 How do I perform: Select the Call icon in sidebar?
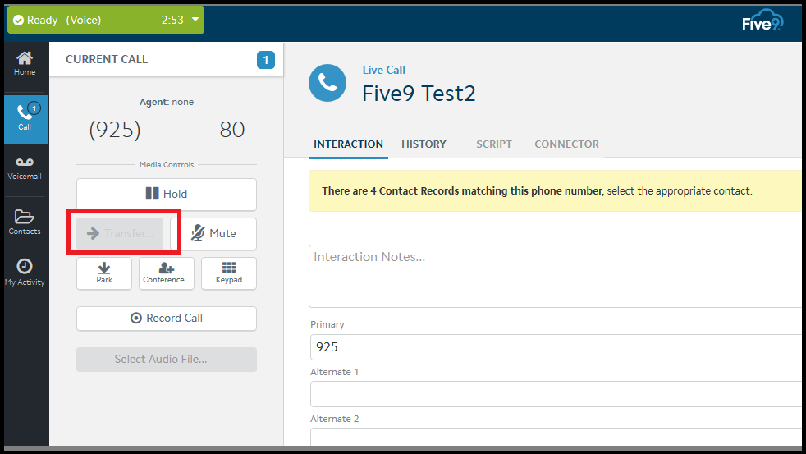pyautogui.click(x=25, y=117)
